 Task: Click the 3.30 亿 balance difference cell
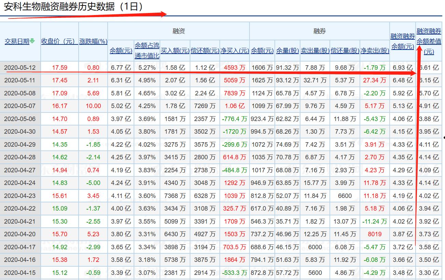[x=429, y=273]
